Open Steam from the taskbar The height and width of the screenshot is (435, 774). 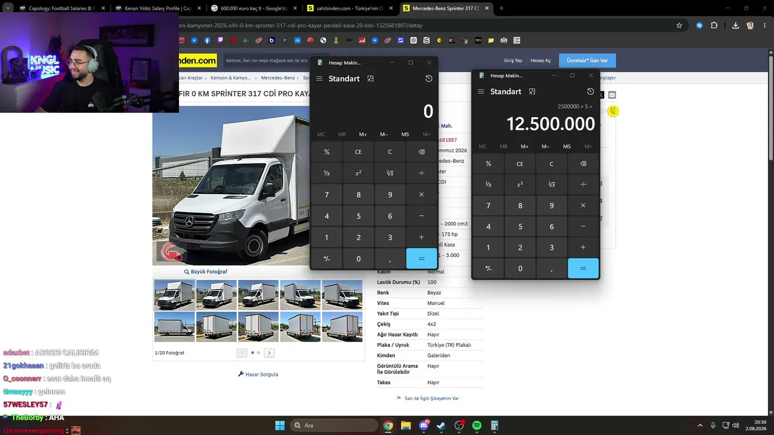click(441, 425)
